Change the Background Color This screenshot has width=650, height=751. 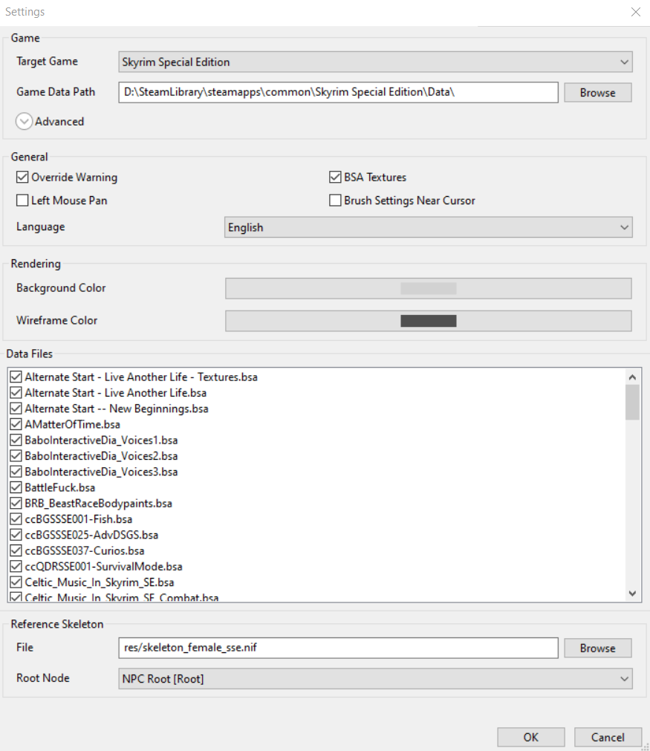[428, 288]
